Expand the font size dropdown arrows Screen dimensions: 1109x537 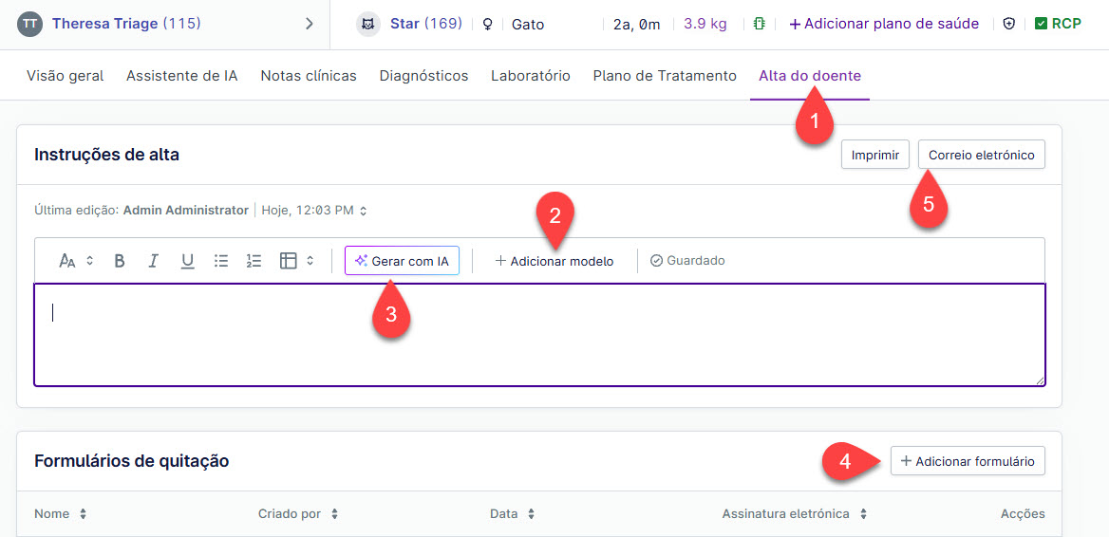[x=90, y=261]
